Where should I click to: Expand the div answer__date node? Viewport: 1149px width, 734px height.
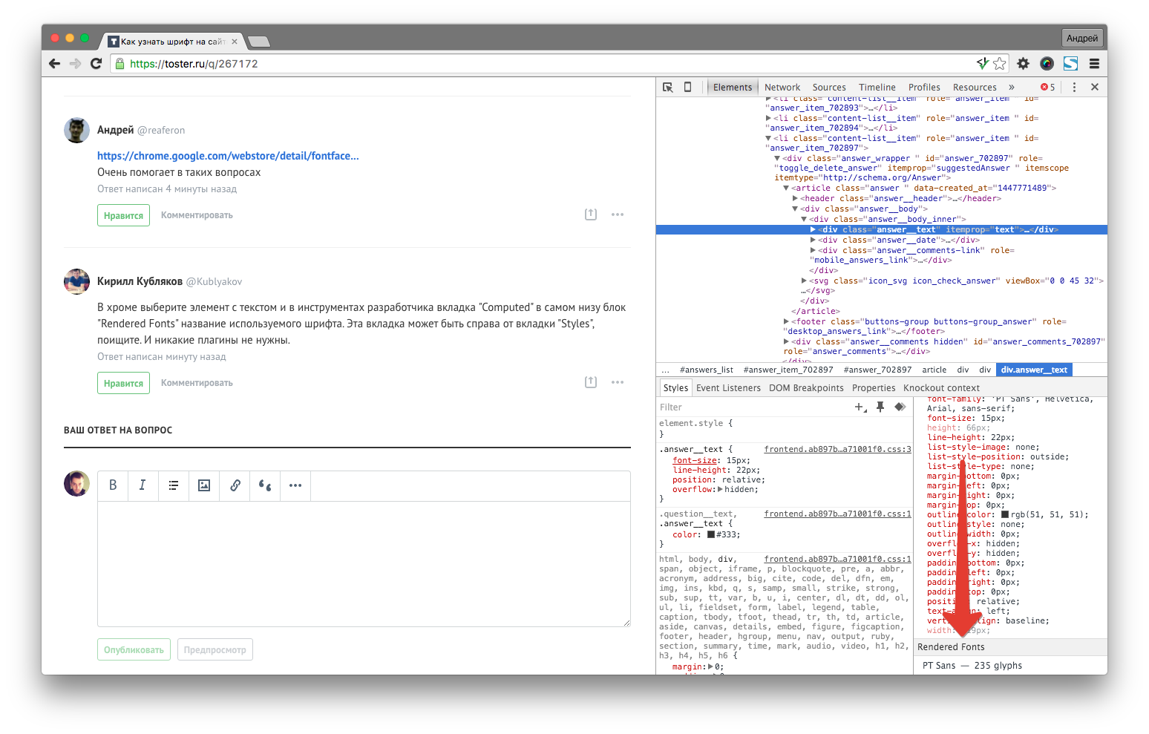tap(813, 240)
